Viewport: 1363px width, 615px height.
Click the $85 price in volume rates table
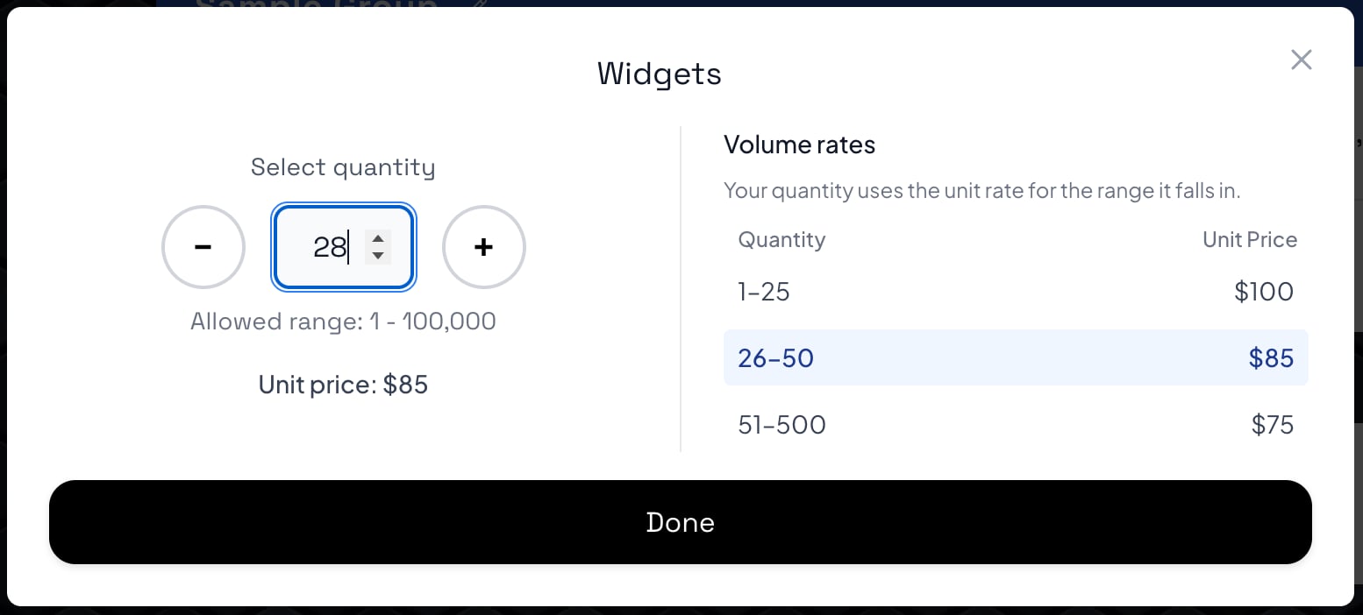coord(1272,357)
